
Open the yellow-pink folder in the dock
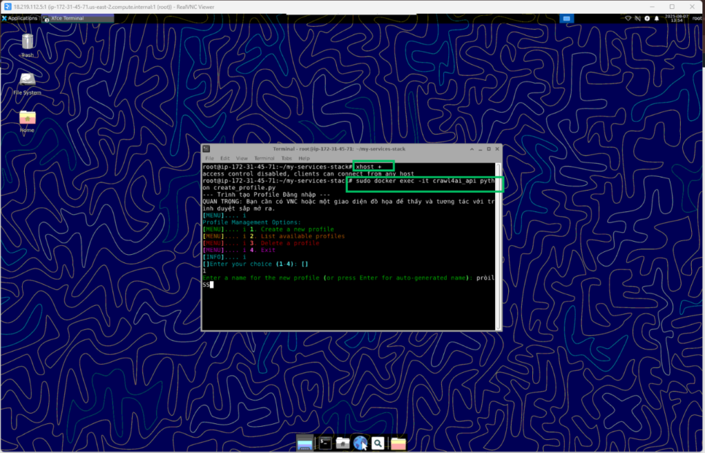pyautogui.click(x=398, y=444)
